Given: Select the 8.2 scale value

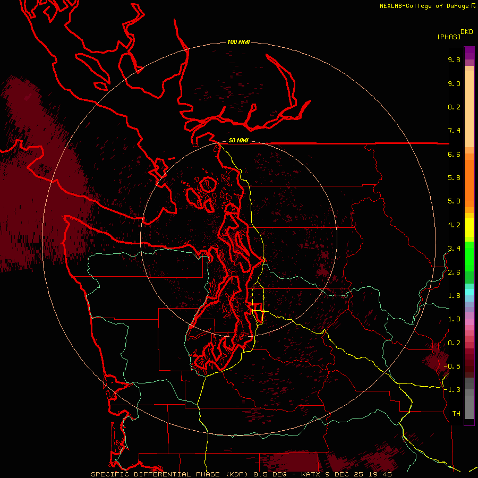Looking at the screenshot, I should pos(454,107).
